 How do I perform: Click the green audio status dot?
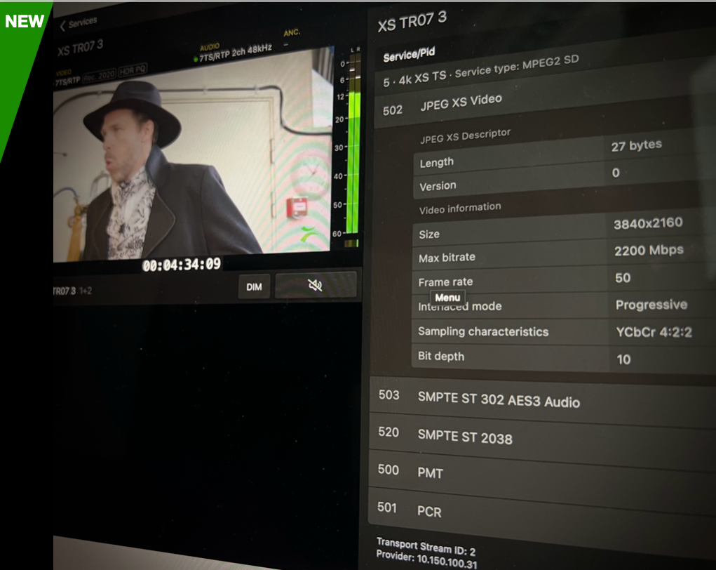coord(196,59)
